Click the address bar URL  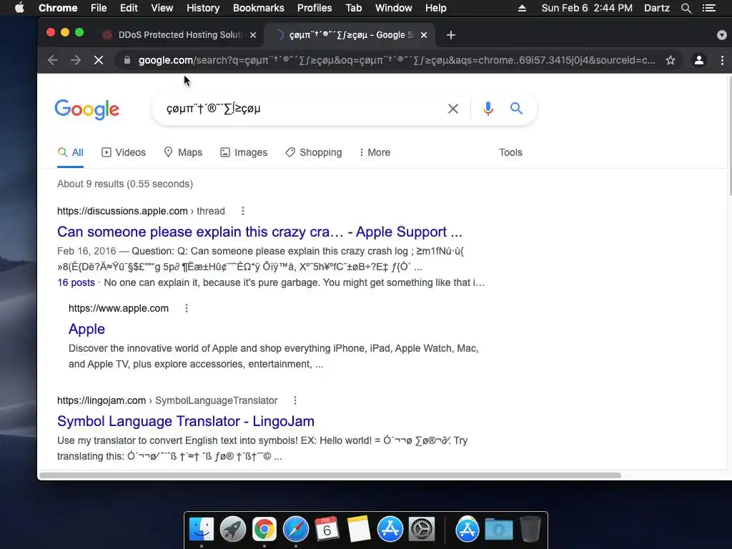click(396, 60)
